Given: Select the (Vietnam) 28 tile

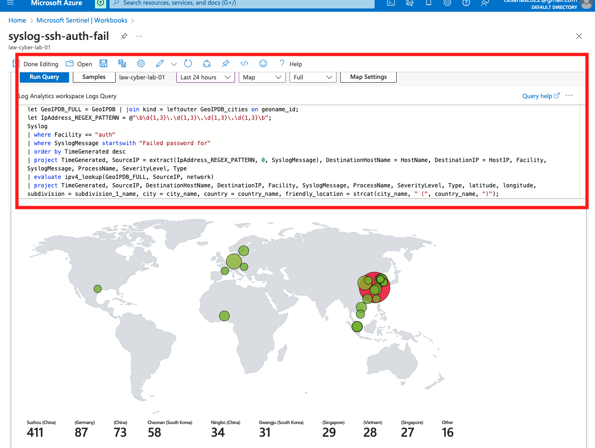Looking at the screenshot, I should coord(373,429).
